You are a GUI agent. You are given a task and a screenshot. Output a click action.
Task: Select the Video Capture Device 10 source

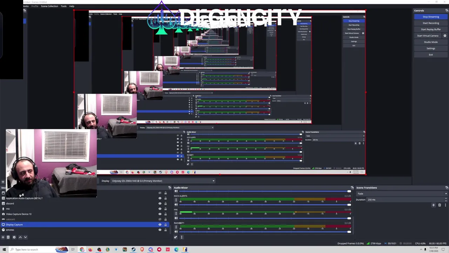point(84,214)
